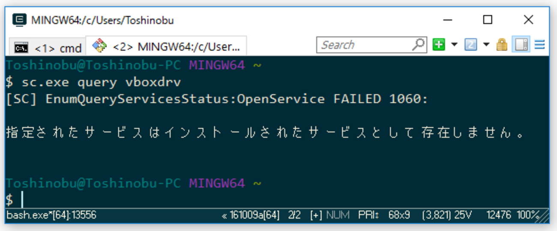Open the ConEmu window icon menu in titlebar
Screen dimensions: 557x231
(x=19, y=20)
